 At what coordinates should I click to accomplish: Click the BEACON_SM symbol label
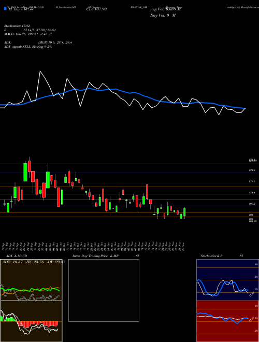coord(138,7)
